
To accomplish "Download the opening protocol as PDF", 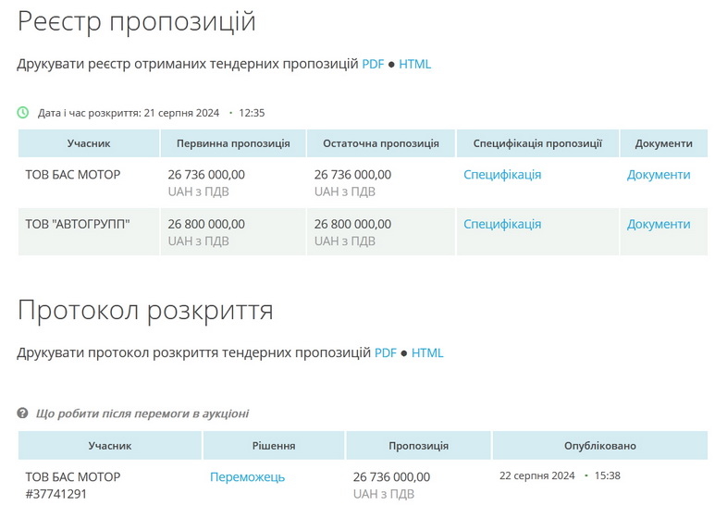I will (x=386, y=352).
